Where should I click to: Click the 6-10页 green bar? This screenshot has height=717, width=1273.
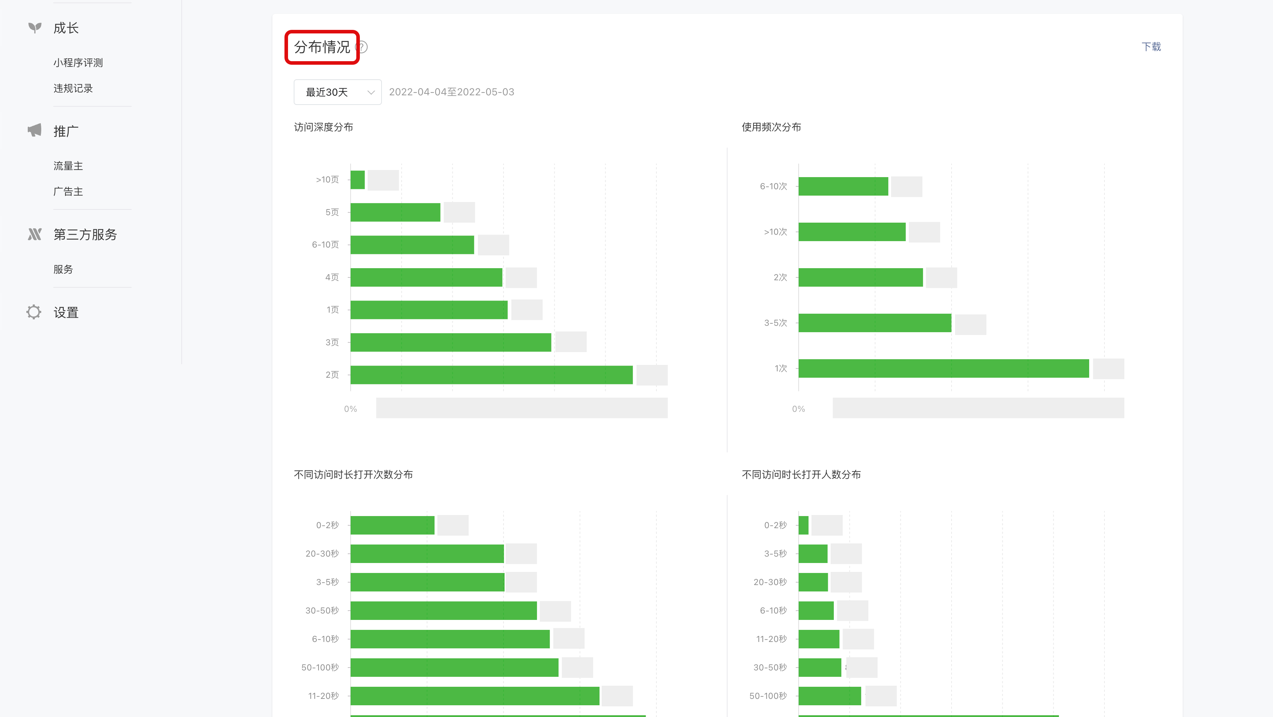[412, 245]
